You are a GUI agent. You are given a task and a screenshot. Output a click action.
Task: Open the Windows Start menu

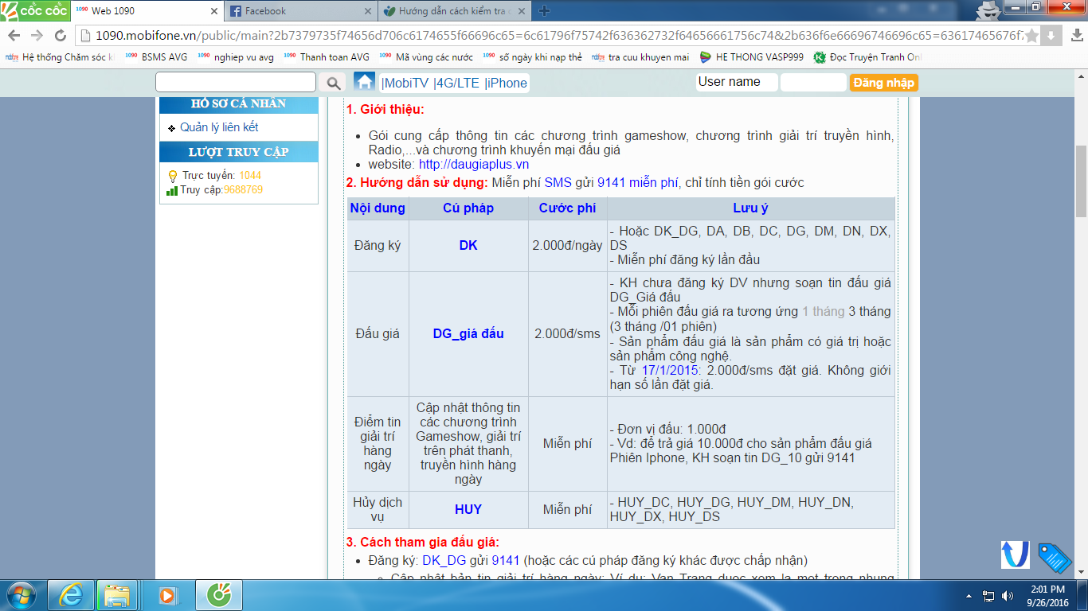pos(20,595)
